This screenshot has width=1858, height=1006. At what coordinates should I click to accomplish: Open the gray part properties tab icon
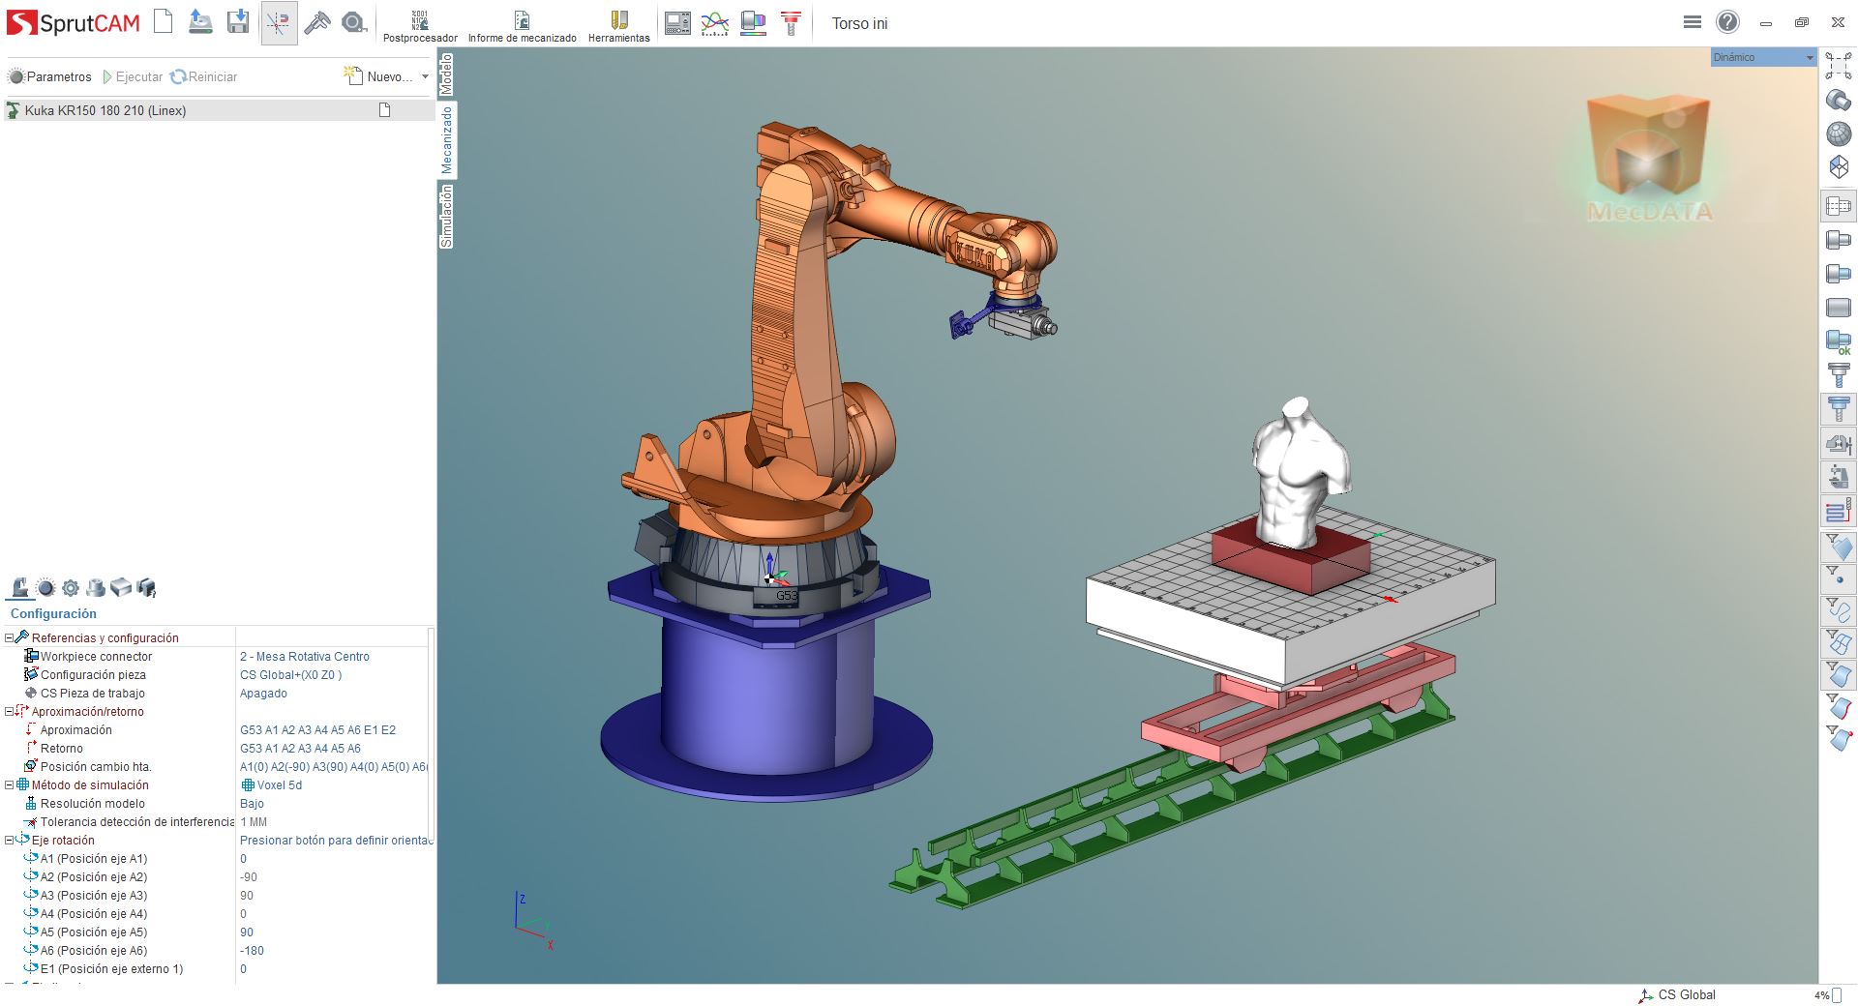coord(96,587)
